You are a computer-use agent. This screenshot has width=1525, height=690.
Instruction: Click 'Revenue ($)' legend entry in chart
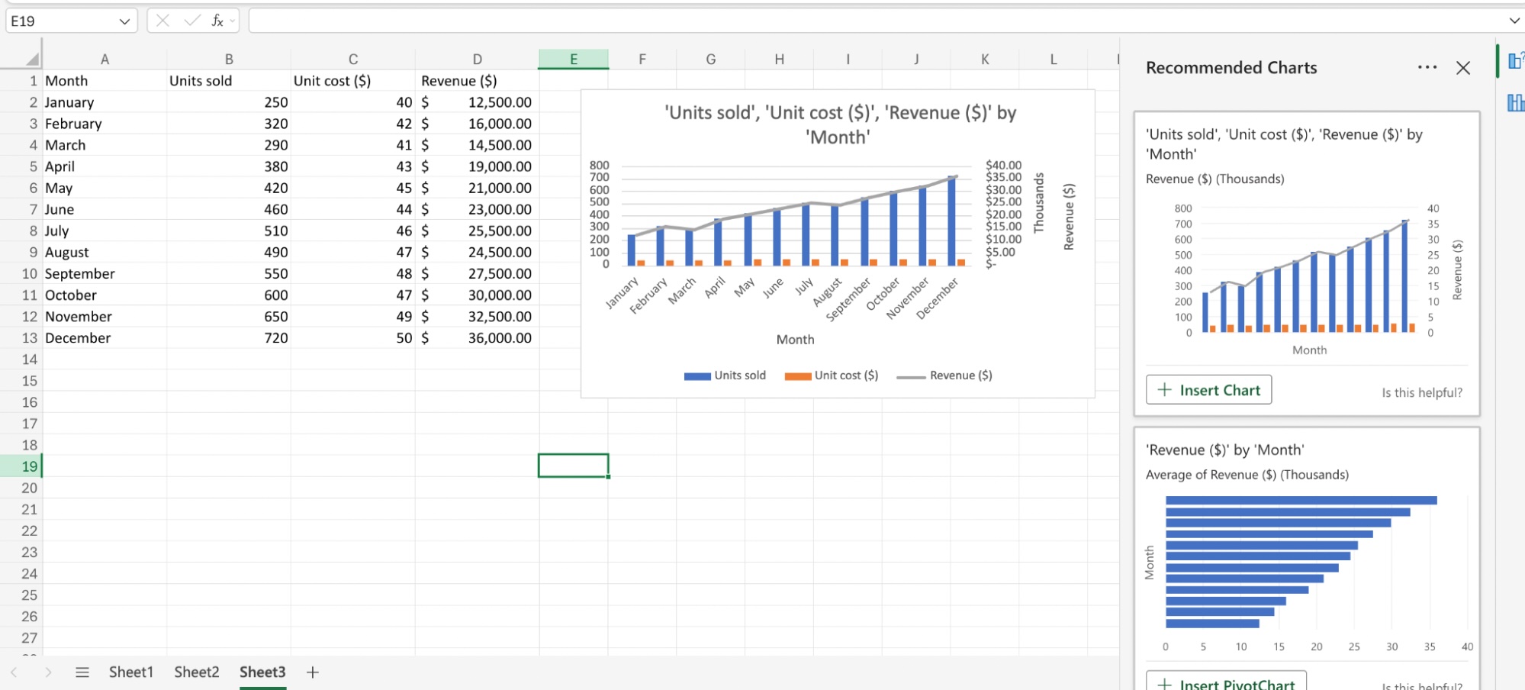944,376
